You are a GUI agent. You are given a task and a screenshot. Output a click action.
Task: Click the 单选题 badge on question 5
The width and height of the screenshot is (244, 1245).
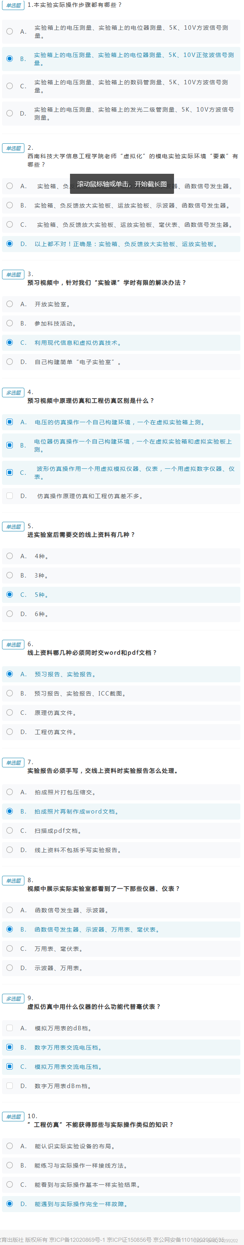pyautogui.click(x=13, y=527)
